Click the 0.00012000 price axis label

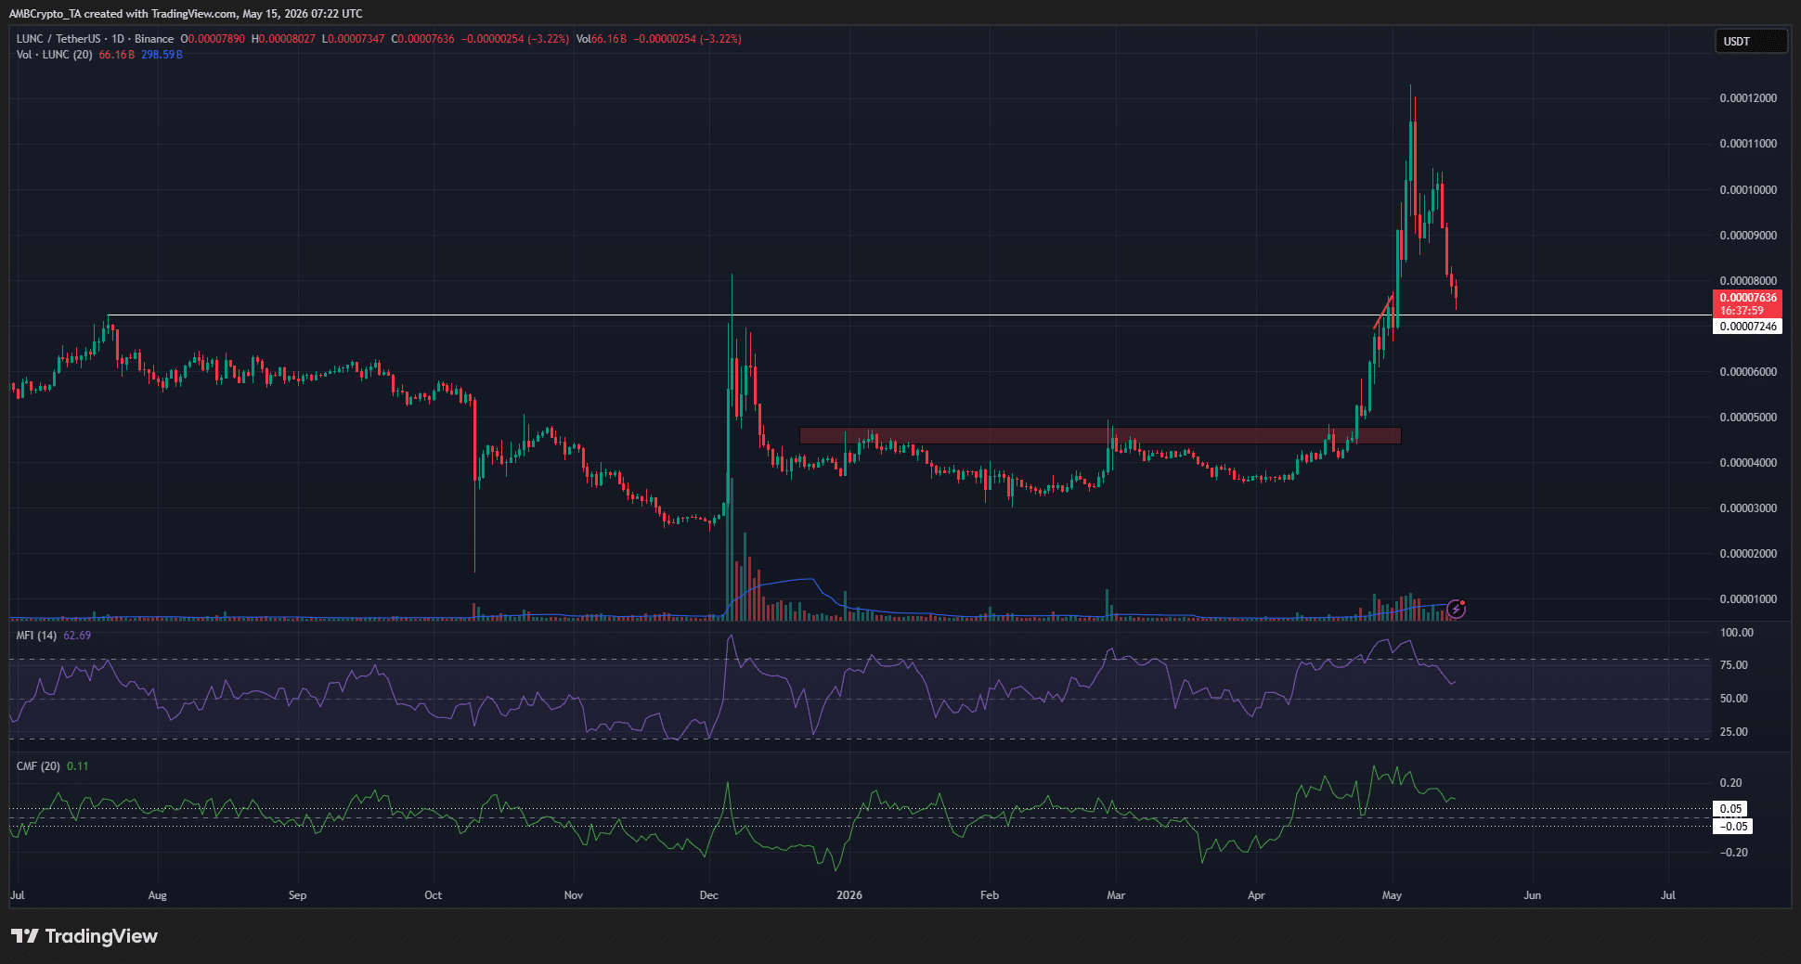coord(1748,98)
